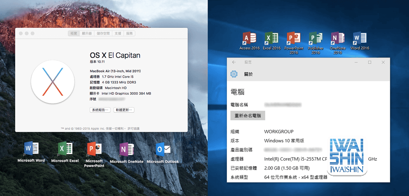Screen dimensions: 409x196
Task: Click Intel HD Graphics 3000 384 MB value
Action: point(126,93)
